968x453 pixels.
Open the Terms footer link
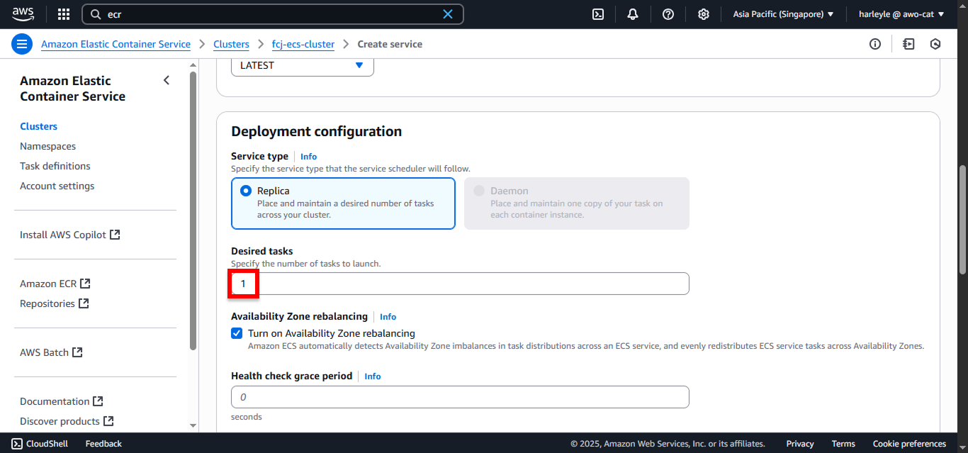pos(843,444)
